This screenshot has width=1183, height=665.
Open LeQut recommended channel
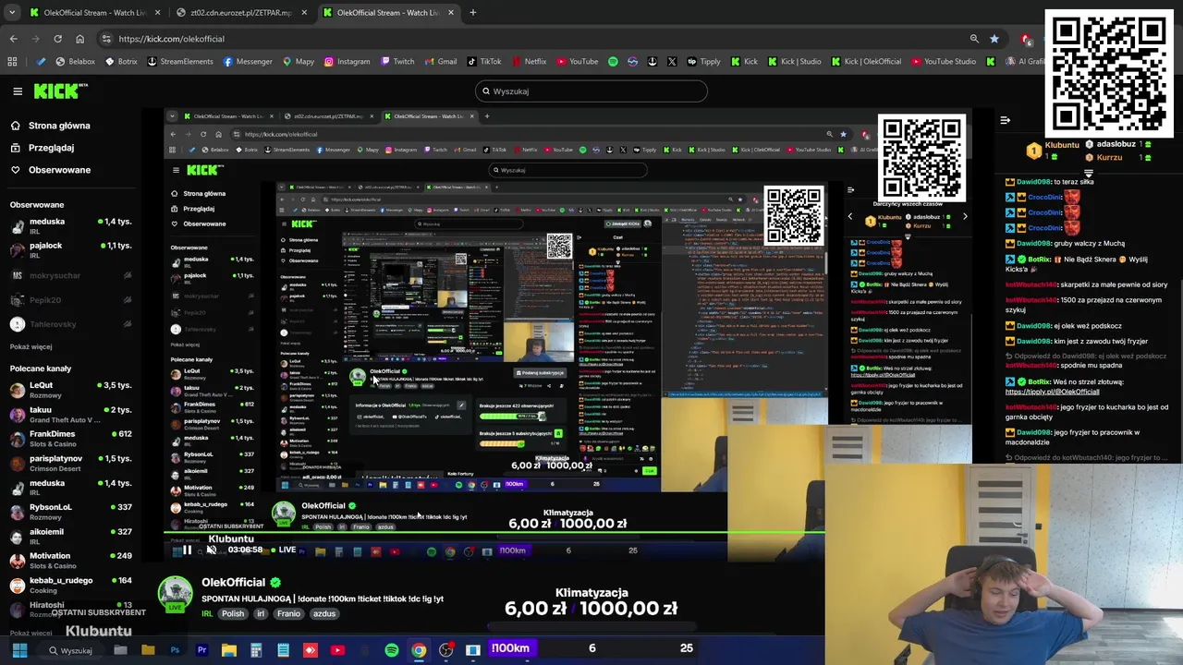[71, 390]
